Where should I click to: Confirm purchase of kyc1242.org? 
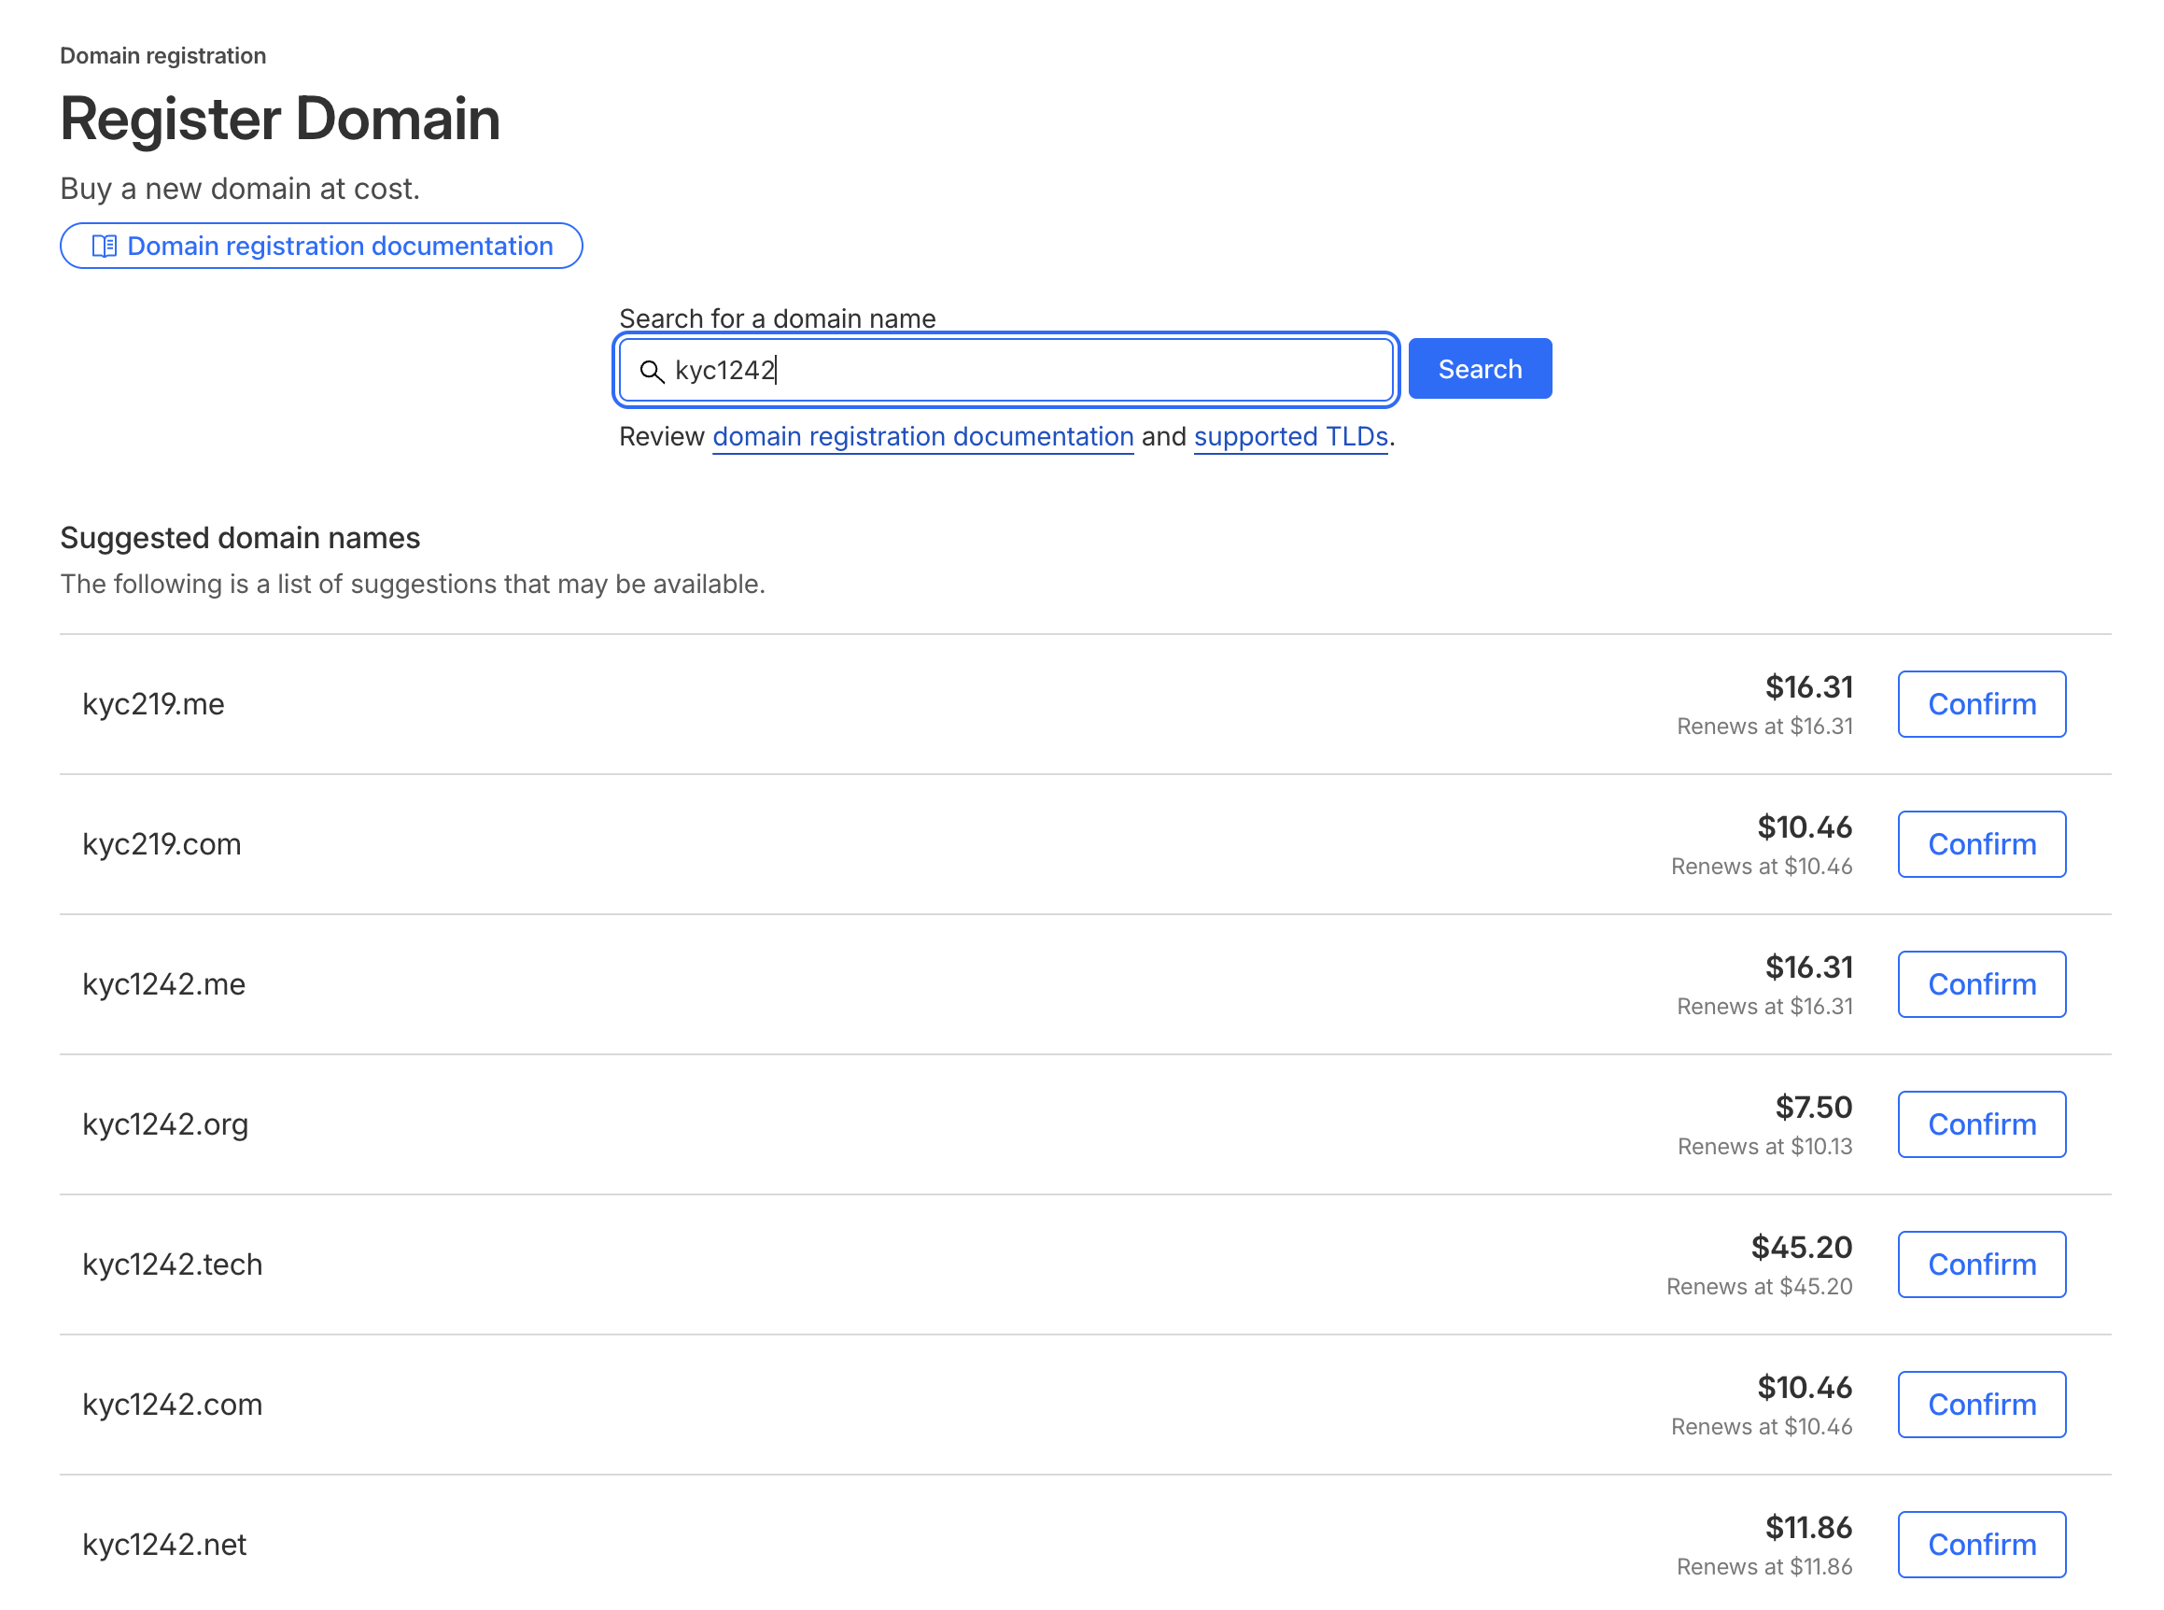[1981, 1124]
